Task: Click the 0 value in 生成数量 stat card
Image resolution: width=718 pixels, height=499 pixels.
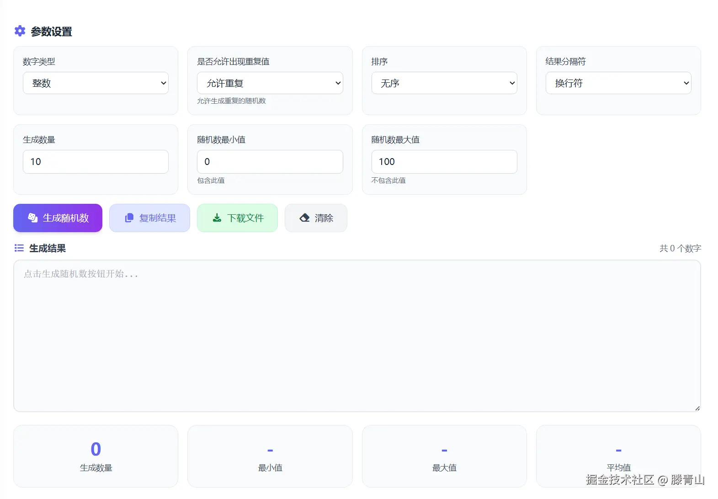Action: (x=96, y=449)
